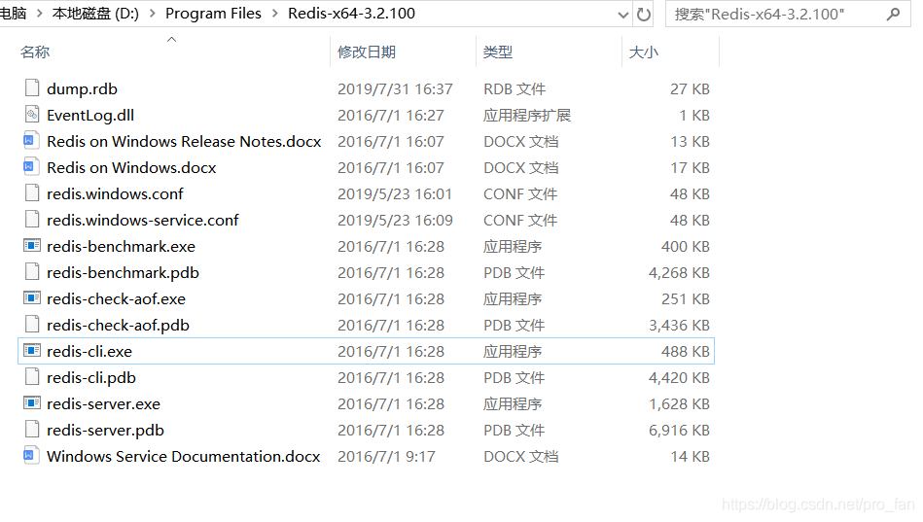Click the redis-server.pdb file icon

click(x=32, y=429)
